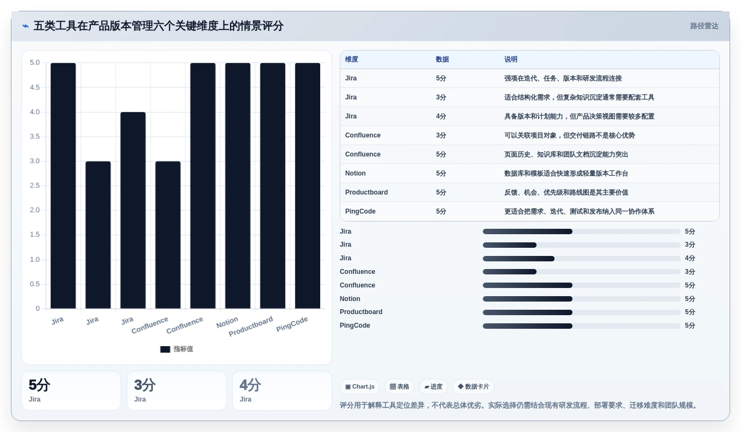Click the Productboard progress bar
Image resolution: width=741 pixels, height=432 pixels.
(x=582, y=312)
